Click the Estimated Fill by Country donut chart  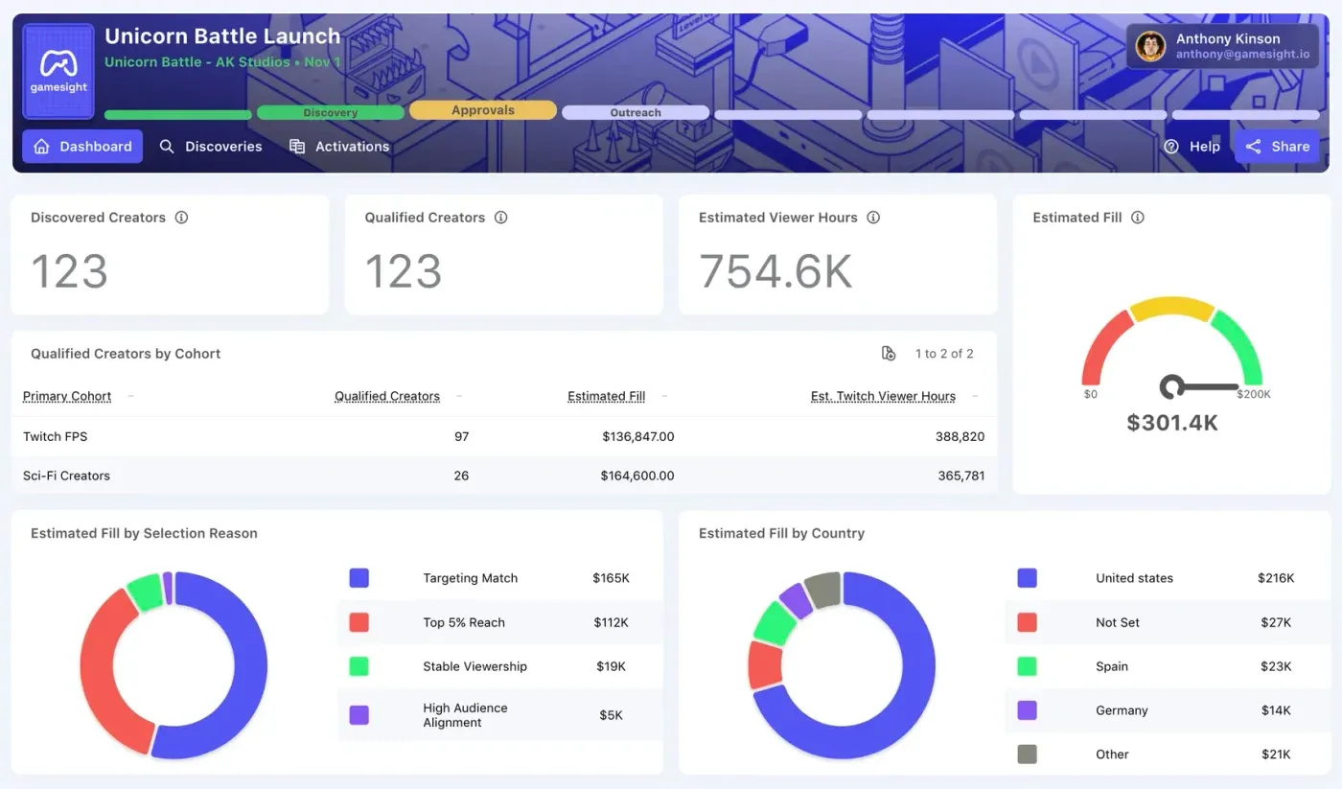pyautogui.click(x=842, y=665)
